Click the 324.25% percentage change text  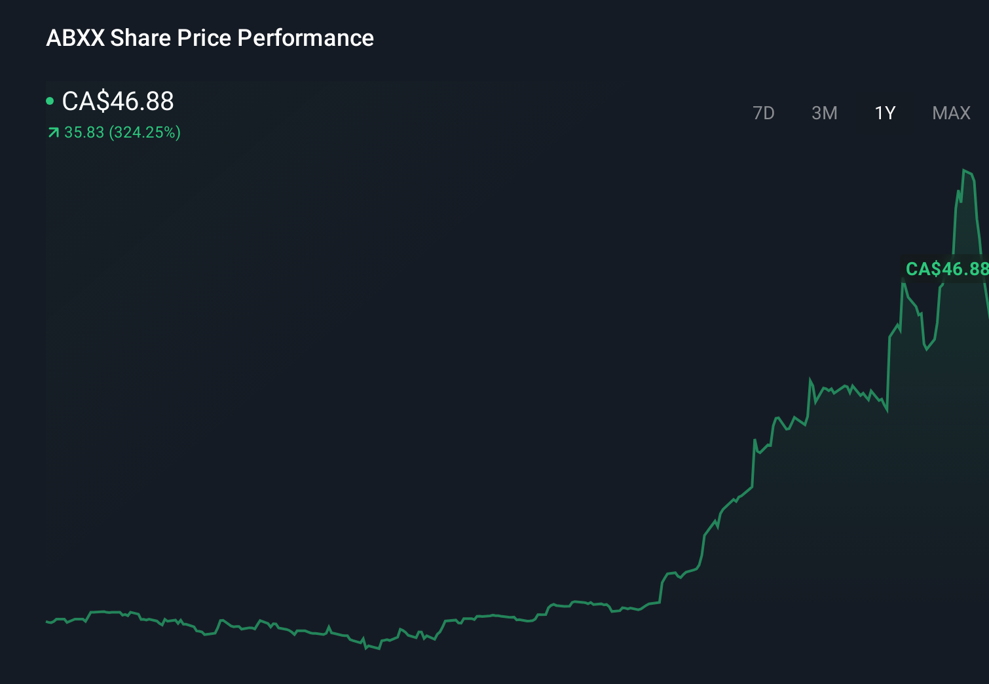[x=144, y=132]
